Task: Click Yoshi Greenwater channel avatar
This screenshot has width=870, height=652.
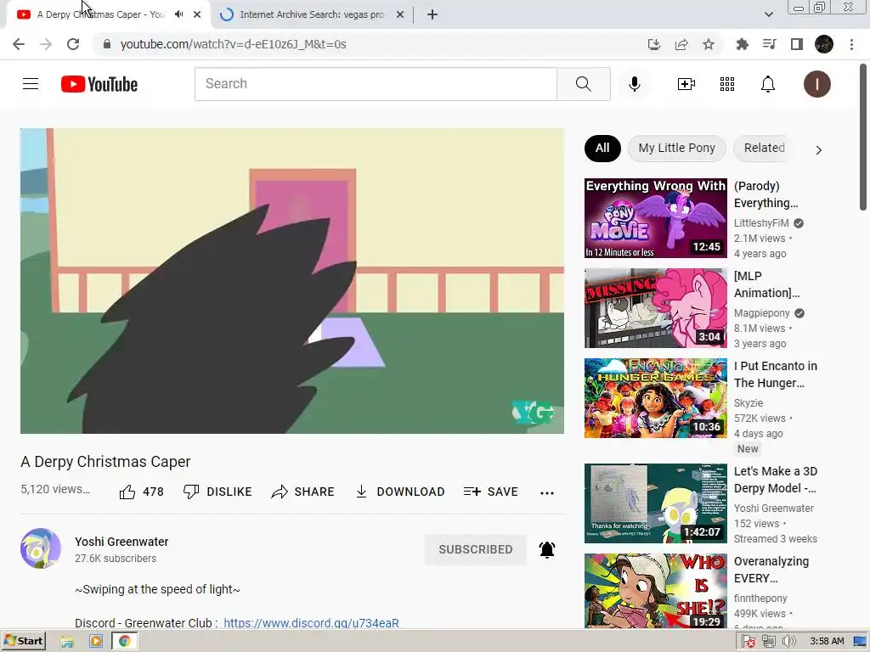Action: point(41,548)
